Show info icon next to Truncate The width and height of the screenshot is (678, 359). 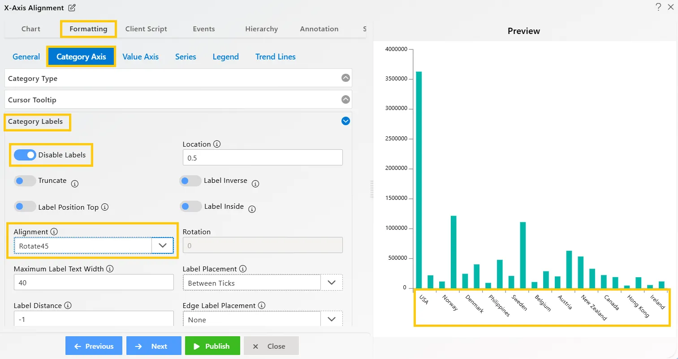pos(75,184)
